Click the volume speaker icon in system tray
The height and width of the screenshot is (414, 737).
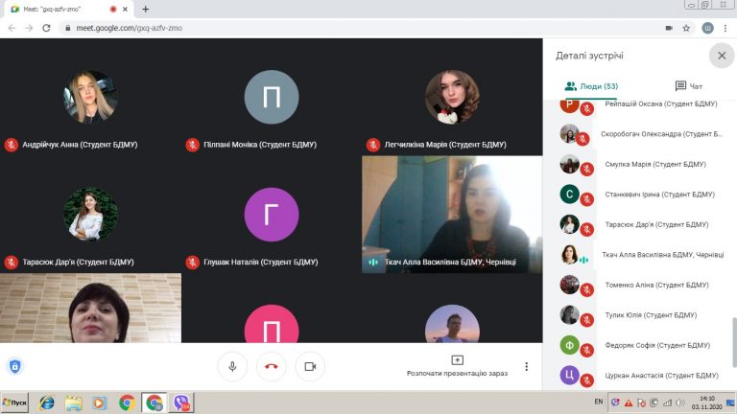point(680,402)
